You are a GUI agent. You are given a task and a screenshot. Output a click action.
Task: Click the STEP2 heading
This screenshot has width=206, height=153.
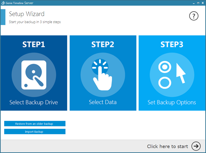click(103, 44)
